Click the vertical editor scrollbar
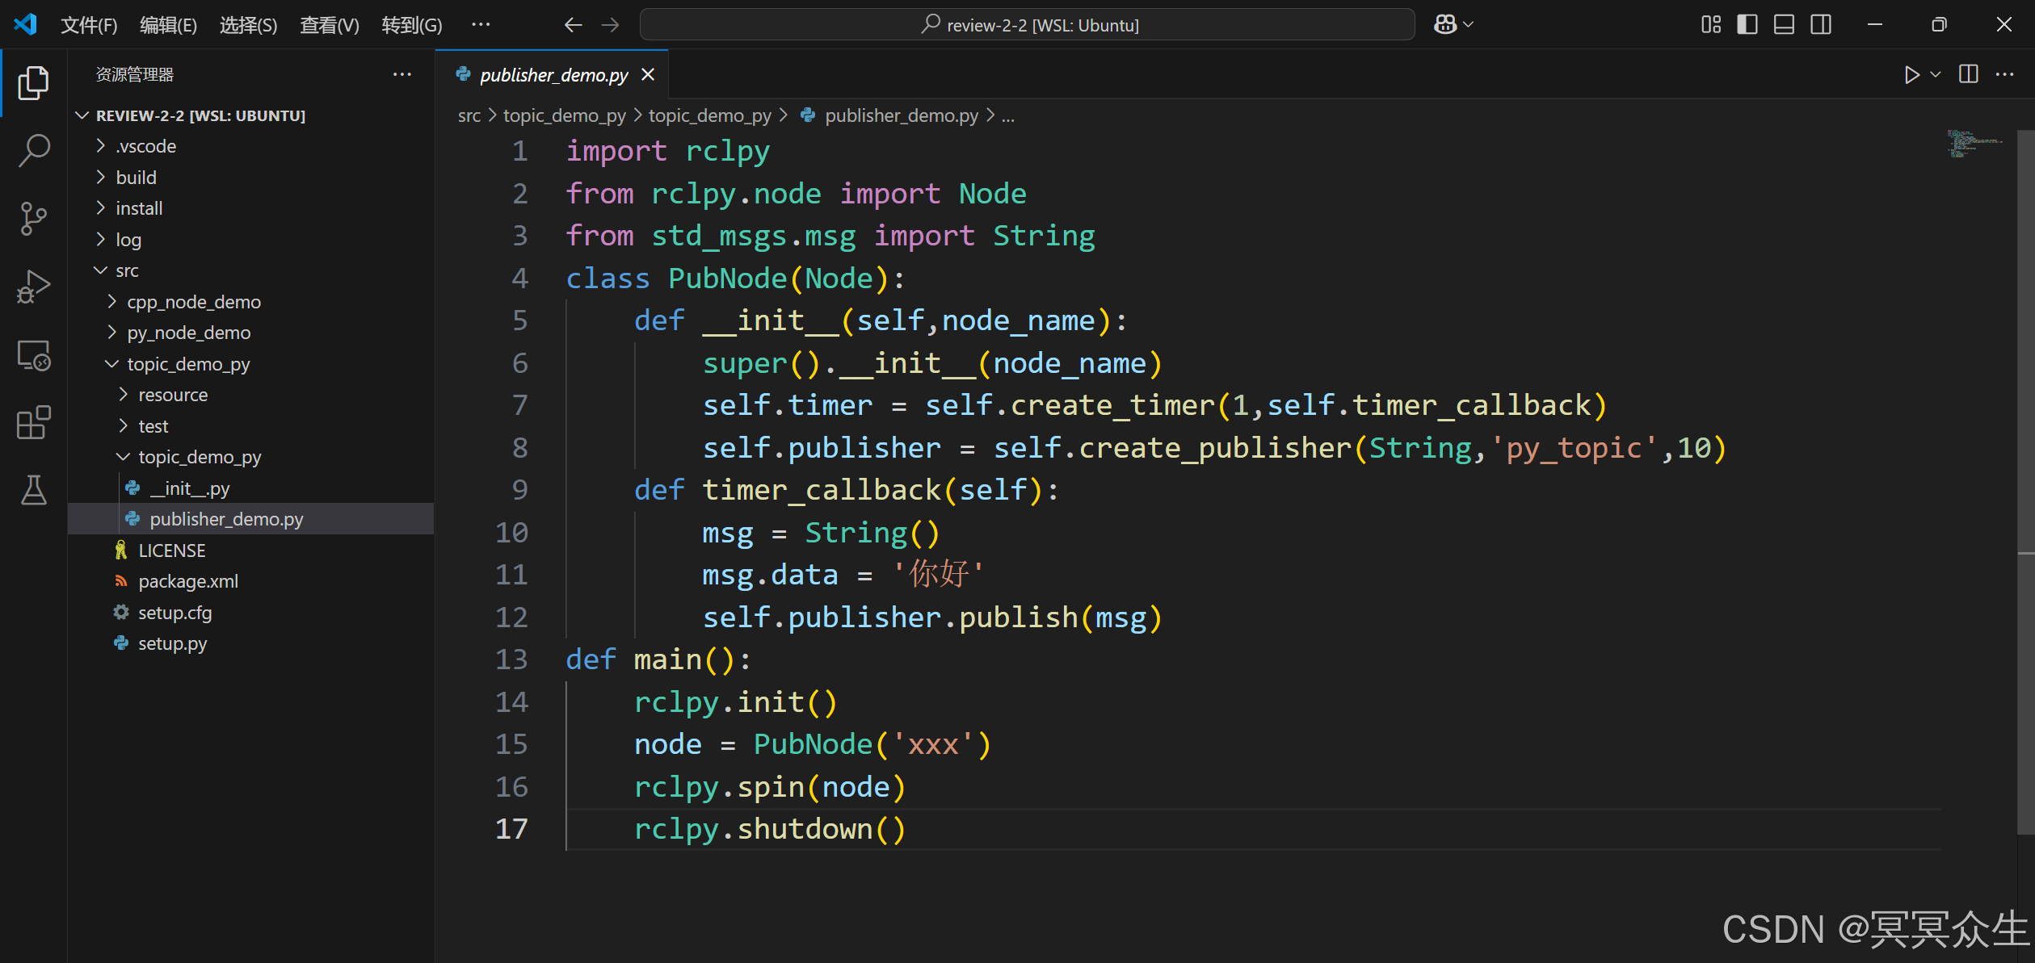 pyautogui.click(x=2025, y=484)
